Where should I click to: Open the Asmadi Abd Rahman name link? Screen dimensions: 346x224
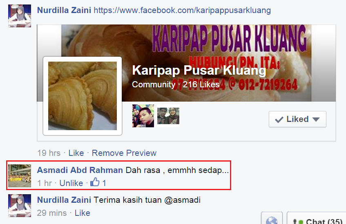pyautogui.click(x=80, y=170)
